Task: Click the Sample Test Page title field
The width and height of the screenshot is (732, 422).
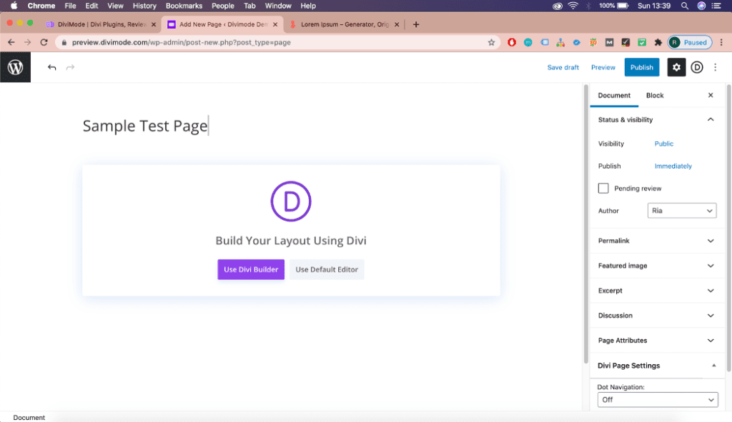Action: [145, 126]
